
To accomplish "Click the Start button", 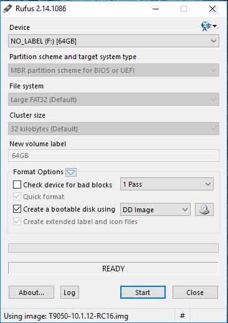I will tap(143, 293).
